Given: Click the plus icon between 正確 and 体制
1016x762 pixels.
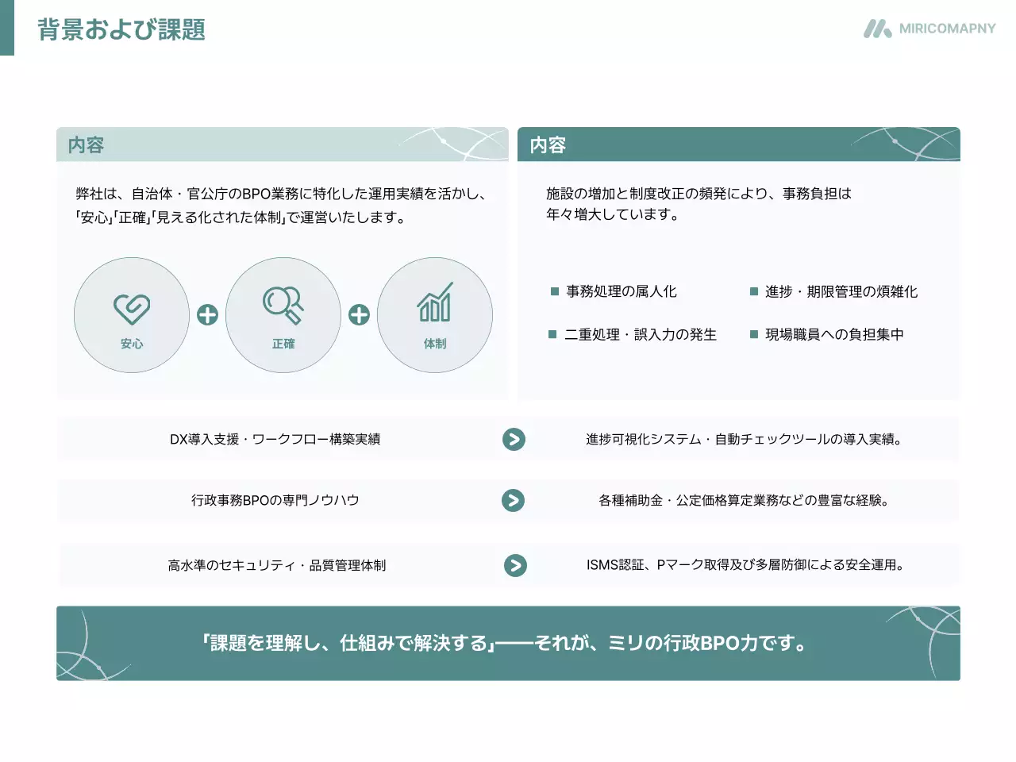Looking at the screenshot, I should 359,315.
